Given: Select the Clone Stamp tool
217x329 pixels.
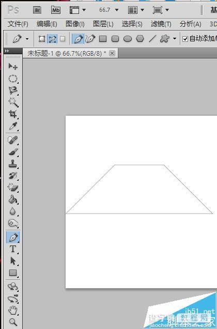Looking at the screenshot, I should pos(13,164).
